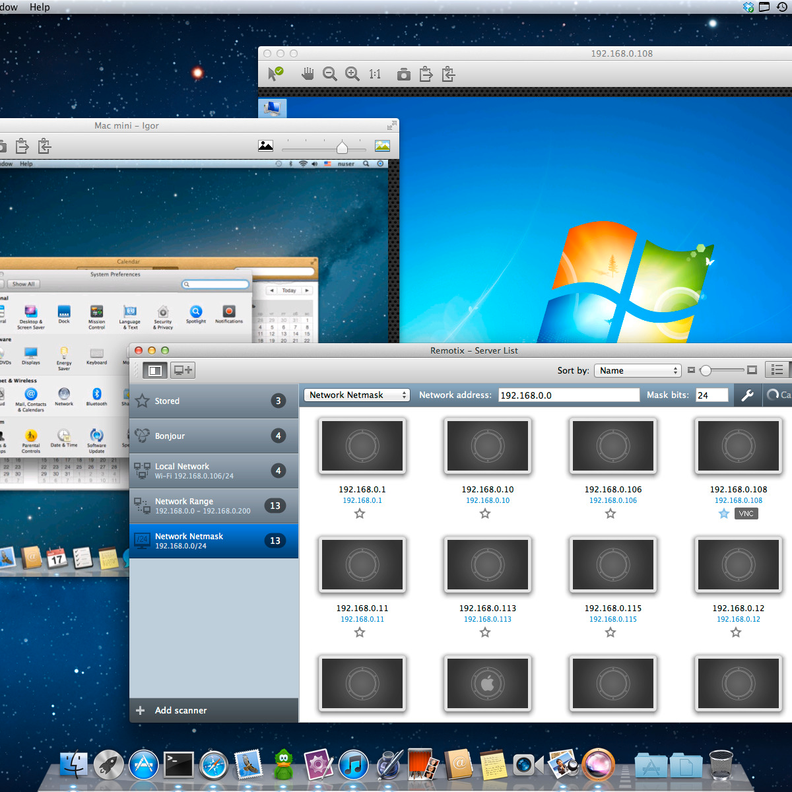The height and width of the screenshot is (792, 792).
Task: Click send clipboard icon in 192.168.0.108 window
Action: click(426, 74)
